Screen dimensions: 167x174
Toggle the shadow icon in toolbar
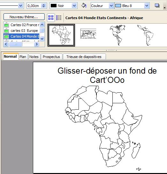click(x=157, y=5)
